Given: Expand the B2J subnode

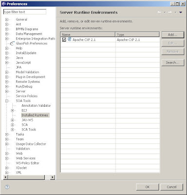Looking at the screenshot, I should (x=12, y=111).
